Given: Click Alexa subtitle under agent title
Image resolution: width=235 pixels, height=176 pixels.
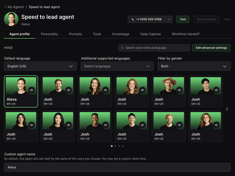Looking at the screenshot, I should click(26, 24).
